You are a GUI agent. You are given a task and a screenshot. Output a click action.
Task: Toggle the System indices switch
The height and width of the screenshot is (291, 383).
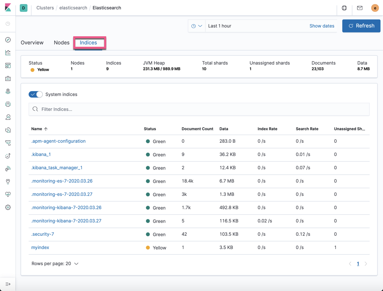[x=36, y=94]
